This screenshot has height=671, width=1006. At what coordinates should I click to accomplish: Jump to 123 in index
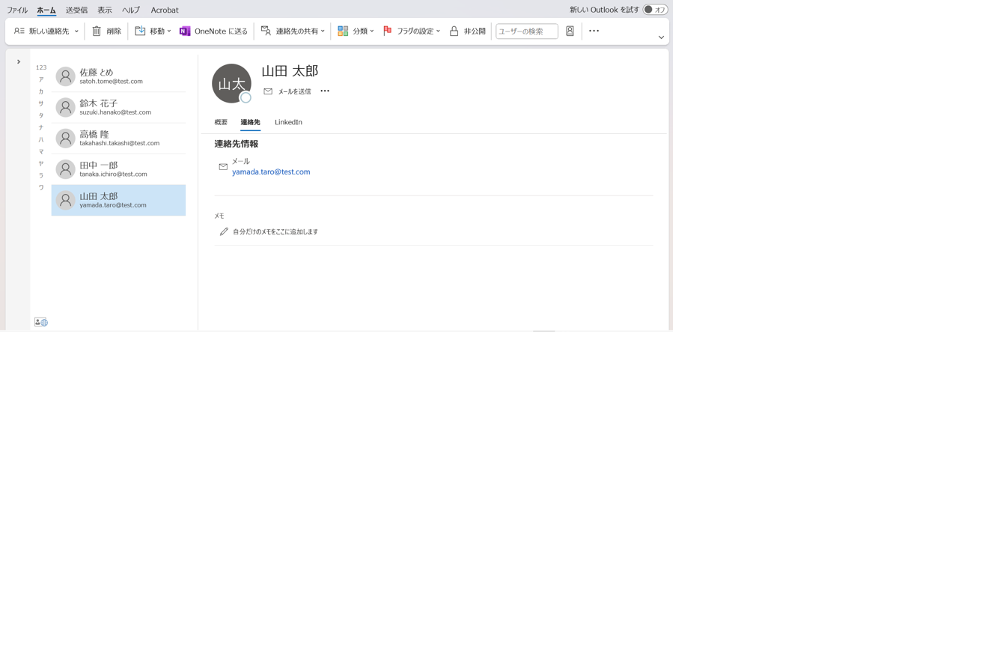coord(41,67)
